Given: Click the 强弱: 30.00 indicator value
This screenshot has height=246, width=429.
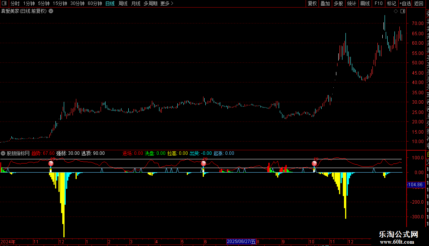Looking at the screenshot, I should pos(68,153).
